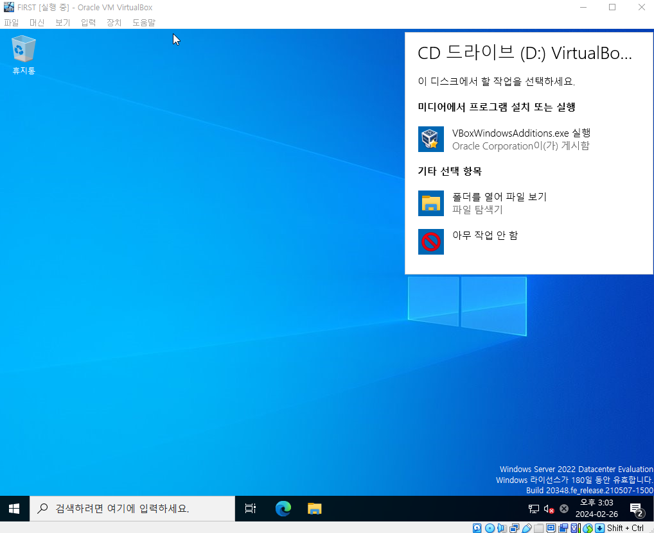Open the 도움말 menu
654x533 pixels.
coord(144,22)
